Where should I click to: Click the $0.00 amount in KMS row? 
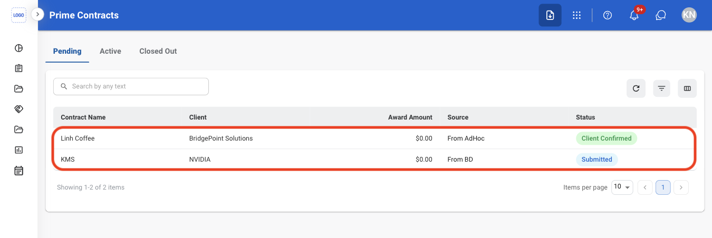tap(424, 160)
